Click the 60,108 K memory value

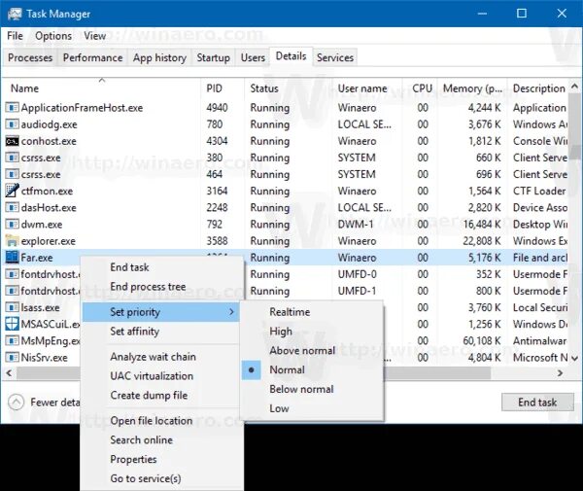click(x=482, y=340)
